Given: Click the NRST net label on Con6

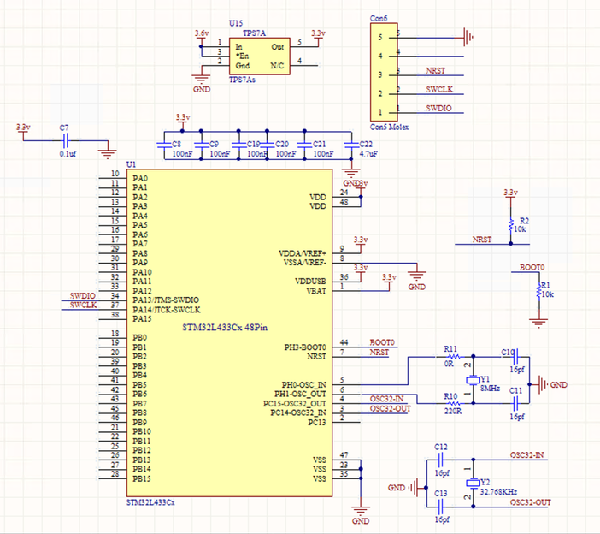Looking at the screenshot, I should [435, 70].
